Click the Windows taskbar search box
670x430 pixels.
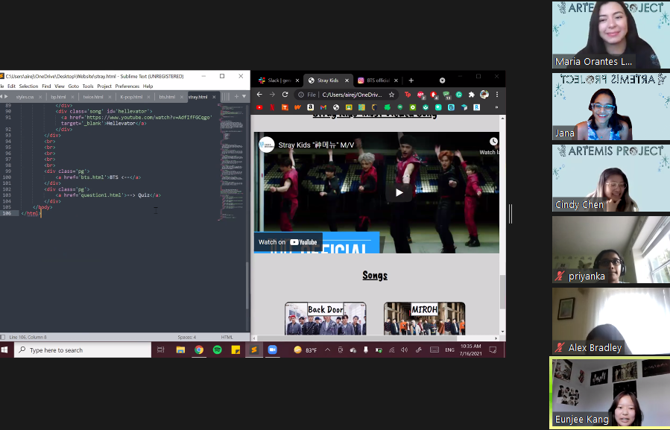point(82,350)
